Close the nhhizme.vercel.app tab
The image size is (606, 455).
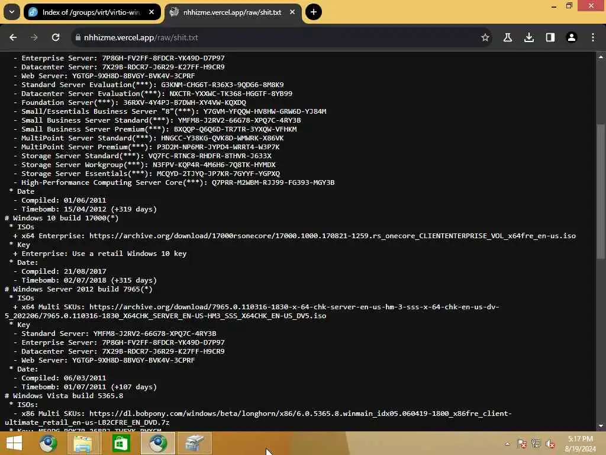pyautogui.click(x=292, y=12)
